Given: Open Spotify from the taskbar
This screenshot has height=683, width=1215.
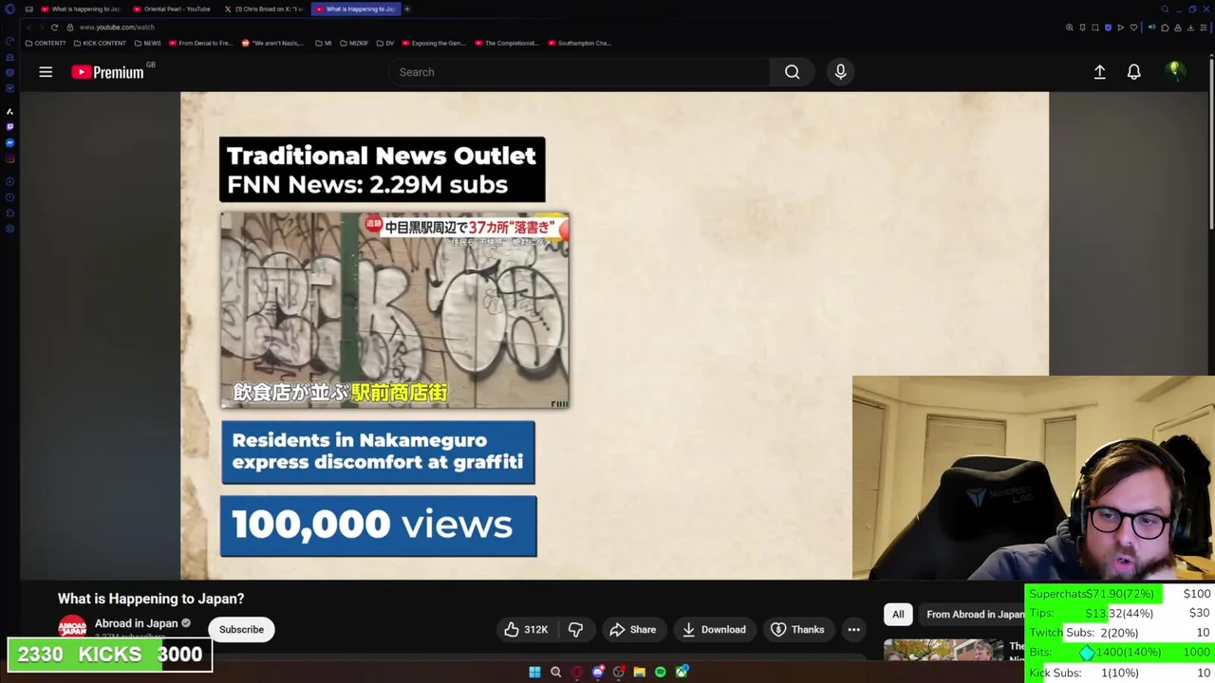Looking at the screenshot, I should coord(661,673).
